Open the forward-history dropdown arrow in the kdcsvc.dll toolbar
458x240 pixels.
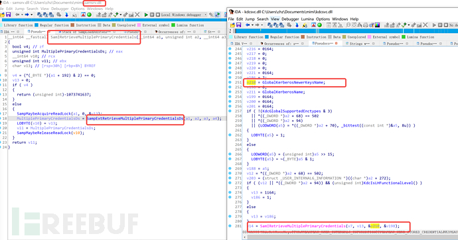[x=262, y=25]
